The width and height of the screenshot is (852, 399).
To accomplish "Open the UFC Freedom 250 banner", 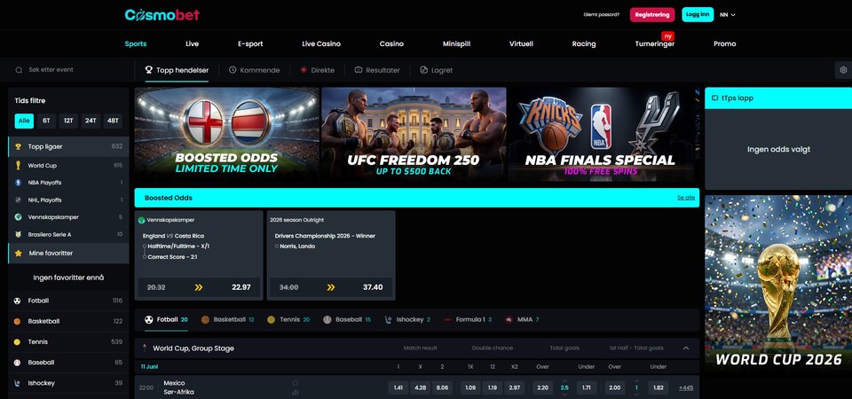I will pyautogui.click(x=414, y=135).
